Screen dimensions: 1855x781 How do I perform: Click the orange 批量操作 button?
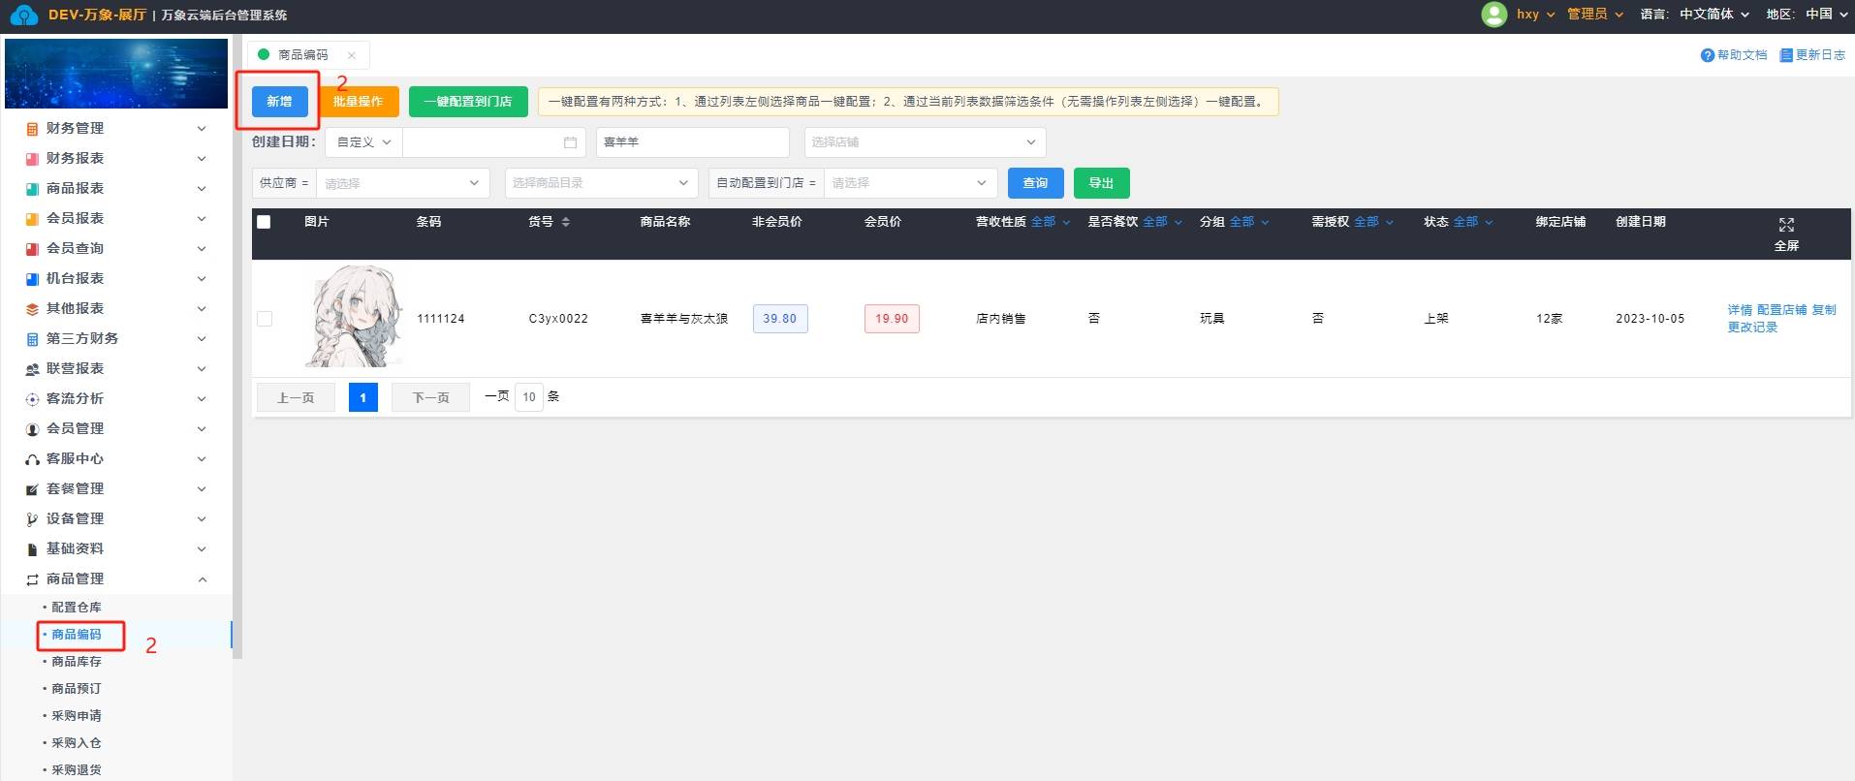point(358,102)
